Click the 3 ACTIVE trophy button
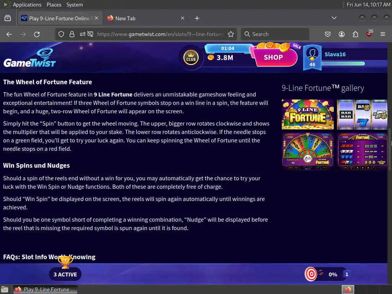This screenshot has height=294, width=392. point(65,274)
